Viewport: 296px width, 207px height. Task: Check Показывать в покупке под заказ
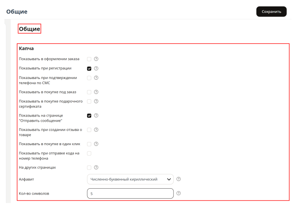pyautogui.click(x=89, y=92)
